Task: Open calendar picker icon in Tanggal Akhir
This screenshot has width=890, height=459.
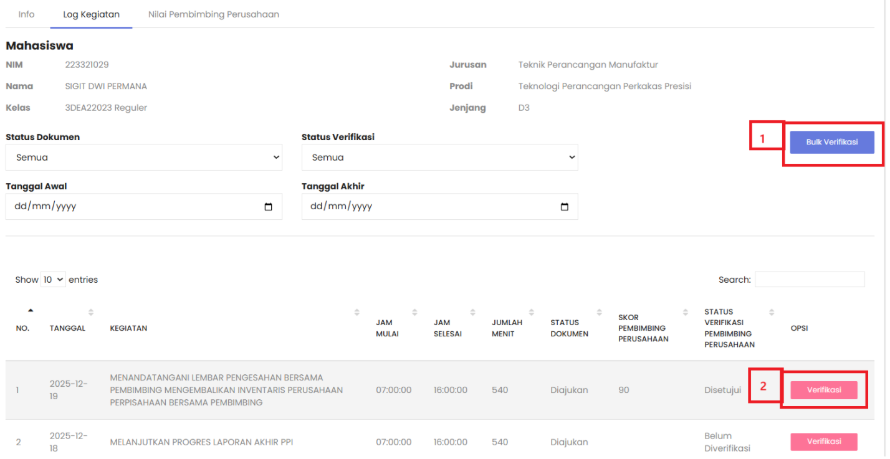Action: point(565,207)
